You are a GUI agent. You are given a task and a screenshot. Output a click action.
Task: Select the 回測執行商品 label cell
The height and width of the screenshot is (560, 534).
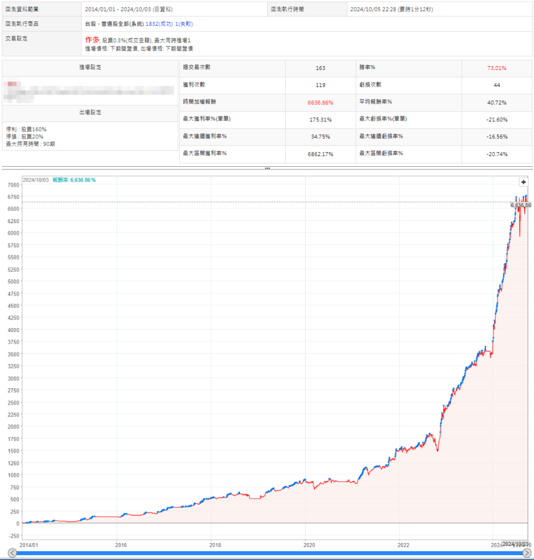click(x=42, y=24)
